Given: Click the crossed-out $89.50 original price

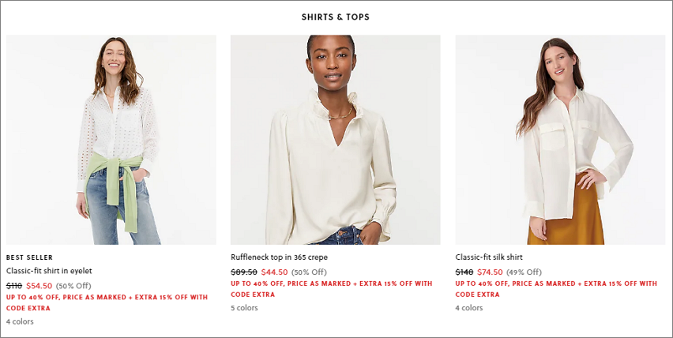Looking at the screenshot, I should pos(244,272).
